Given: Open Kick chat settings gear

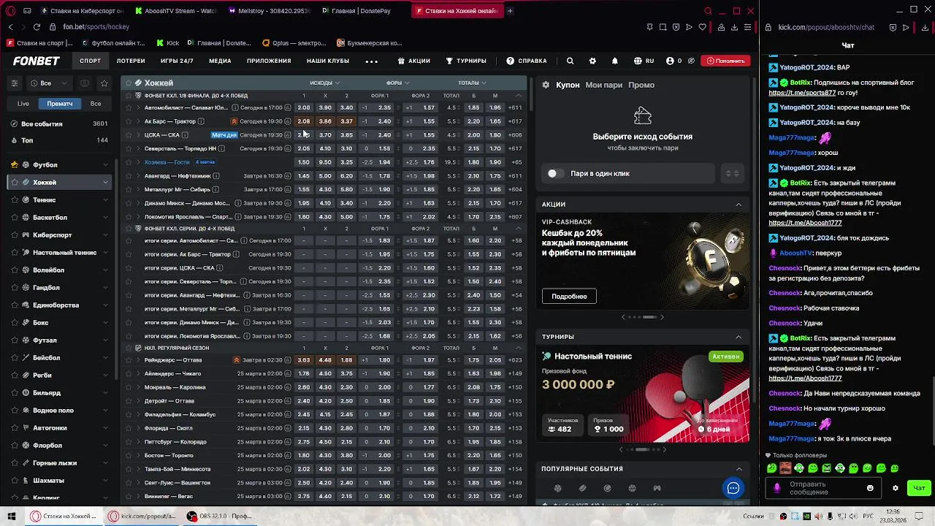Looking at the screenshot, I should pos(896,488).
